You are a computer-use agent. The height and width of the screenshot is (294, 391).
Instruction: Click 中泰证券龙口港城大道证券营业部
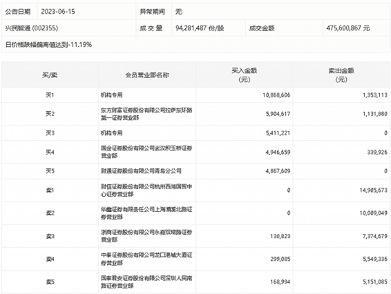point(144,259)
